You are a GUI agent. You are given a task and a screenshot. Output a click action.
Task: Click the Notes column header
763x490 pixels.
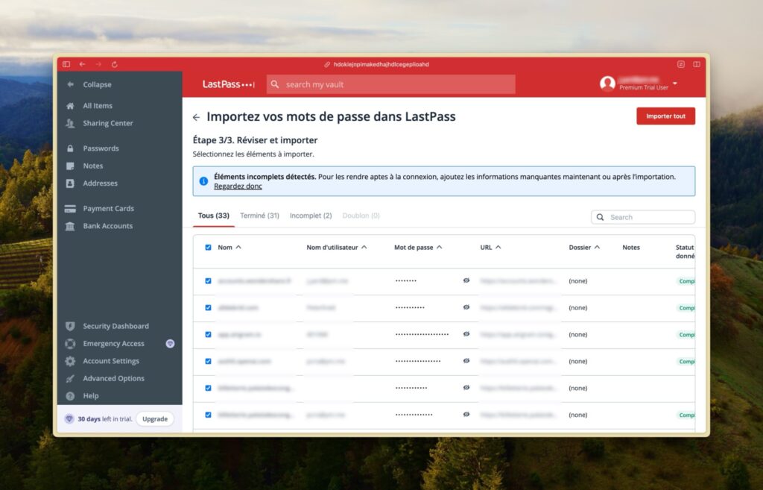coord(630,248)
